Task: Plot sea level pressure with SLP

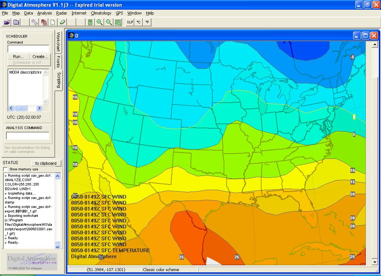Action: (130, 22)
